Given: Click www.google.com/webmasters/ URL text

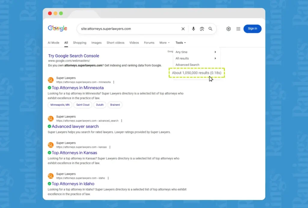Looking at the screenshot, I should [69, 61].
